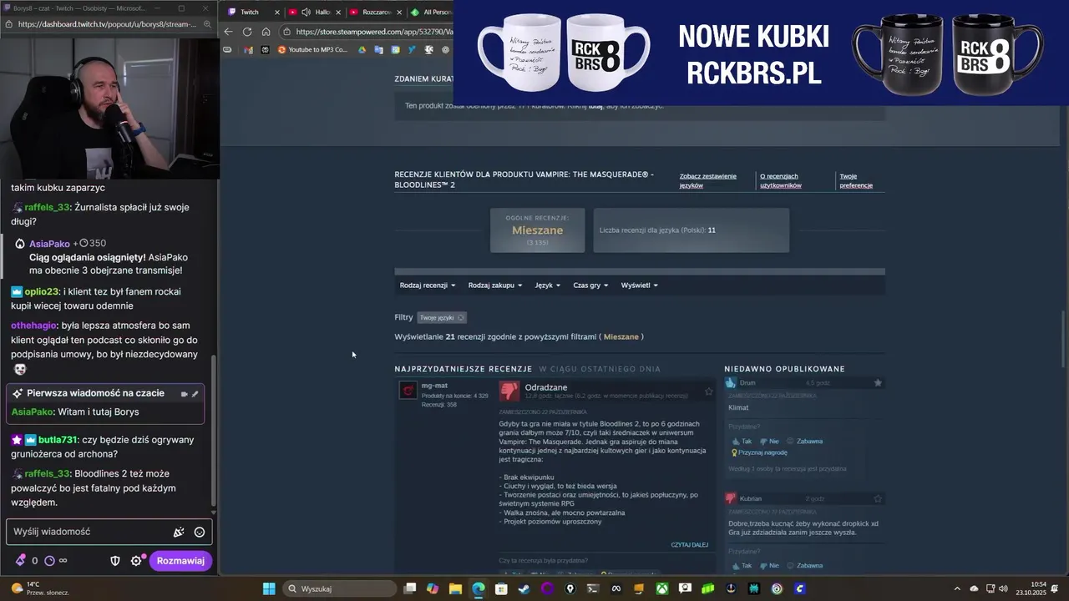The width and height of the screenshot is (1069, 601).
Task: Open chat settings gear icon
Action: click(x=136, y=561)
